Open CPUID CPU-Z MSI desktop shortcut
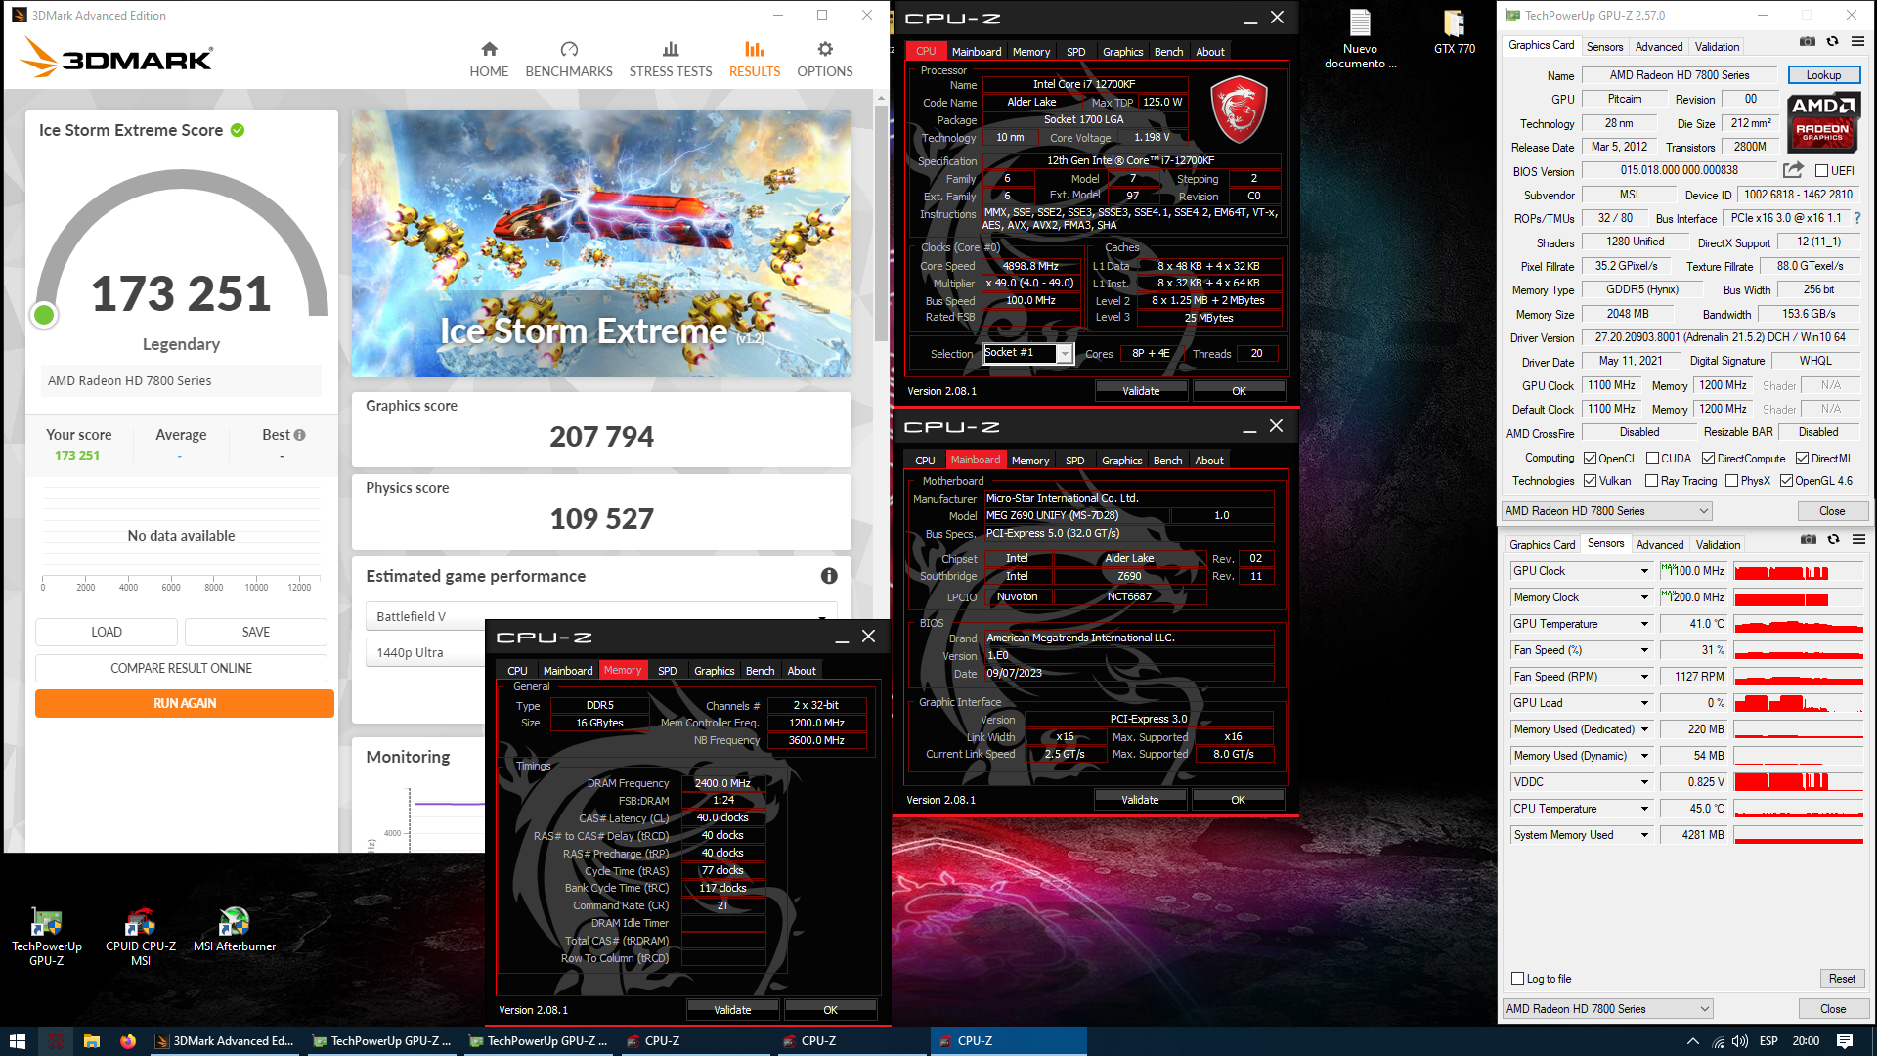The width and height of the screenshot is (1877, 1056). [140, 937]
